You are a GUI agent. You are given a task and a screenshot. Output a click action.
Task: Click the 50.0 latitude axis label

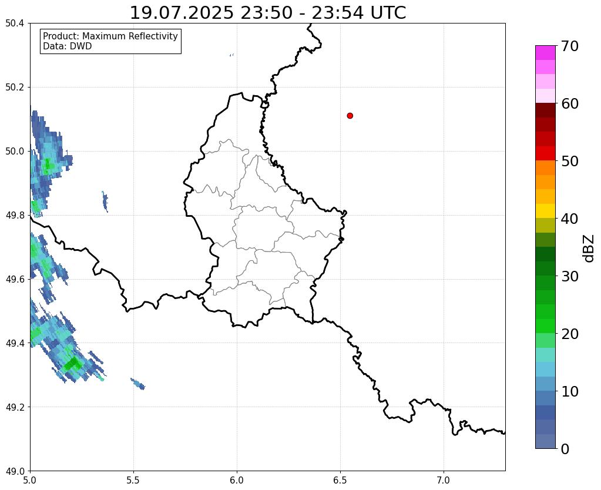pyautogui.click(x=15, y=152)
